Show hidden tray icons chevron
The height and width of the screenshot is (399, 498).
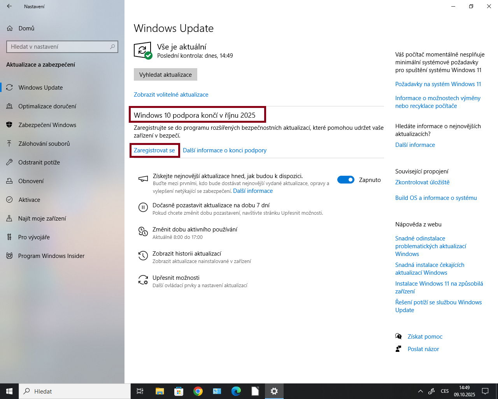[x=420, y=391]
